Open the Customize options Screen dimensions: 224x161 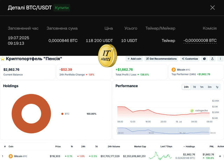click(190, 59)
